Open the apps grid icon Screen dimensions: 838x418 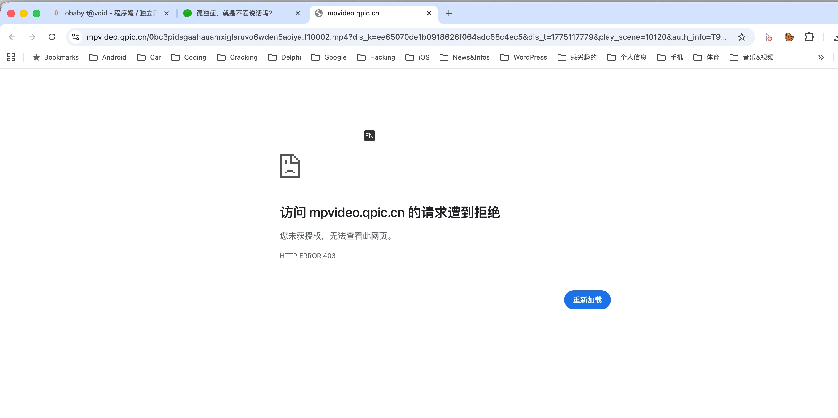coord(11,57)
